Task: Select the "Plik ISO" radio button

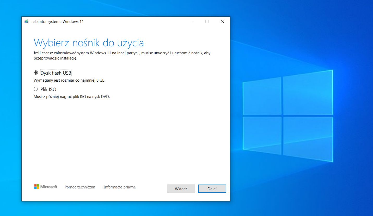Action: [36, 89]
